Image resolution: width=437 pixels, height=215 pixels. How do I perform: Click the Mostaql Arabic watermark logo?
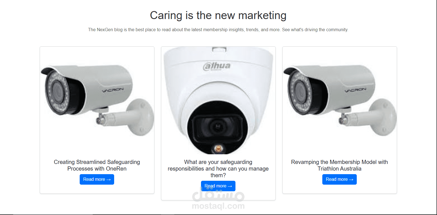(218, 194)
